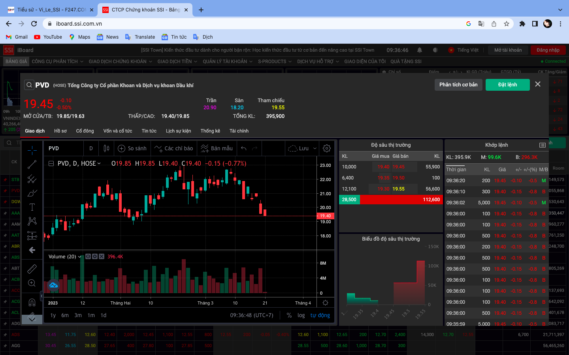Open the GIAO DỊCH CHỨNG KHOÁN menu
569x355 pixels.
[120, 62]
